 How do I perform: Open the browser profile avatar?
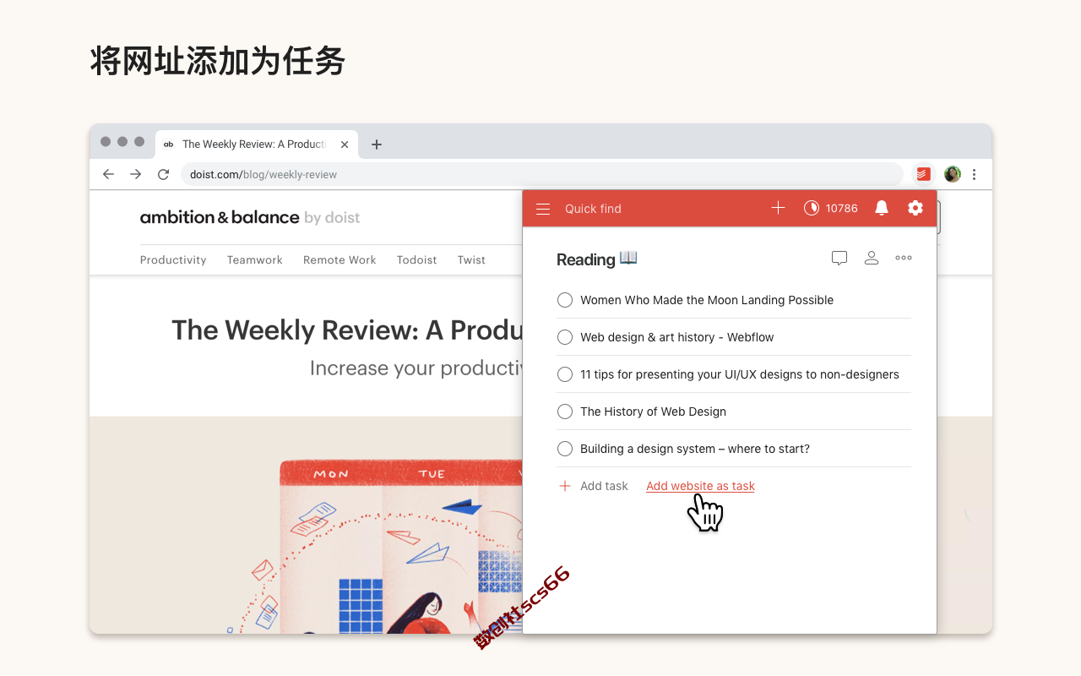pyautogui.click(x=953, y=174)
